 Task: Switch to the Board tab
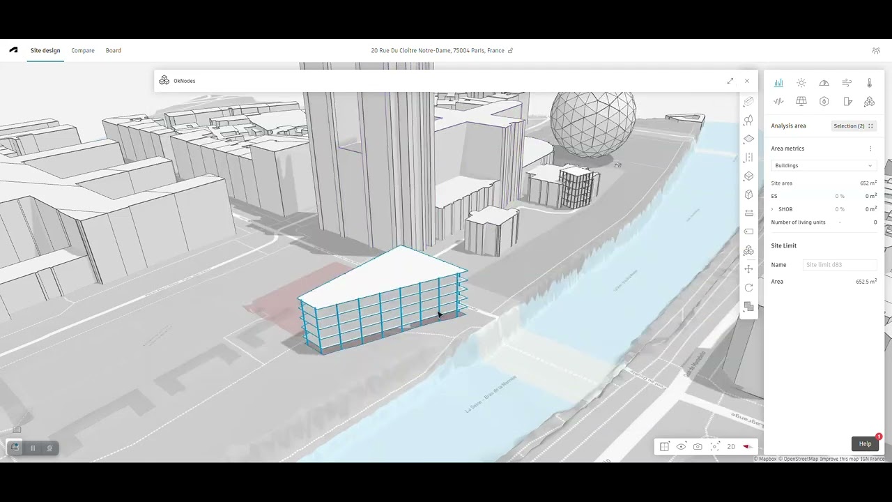coord(114,51)
